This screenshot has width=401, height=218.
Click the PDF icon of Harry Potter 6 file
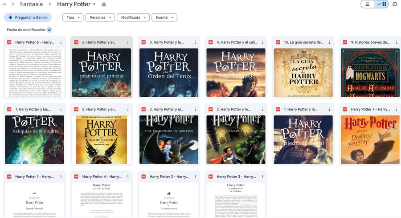pos(9,42)
